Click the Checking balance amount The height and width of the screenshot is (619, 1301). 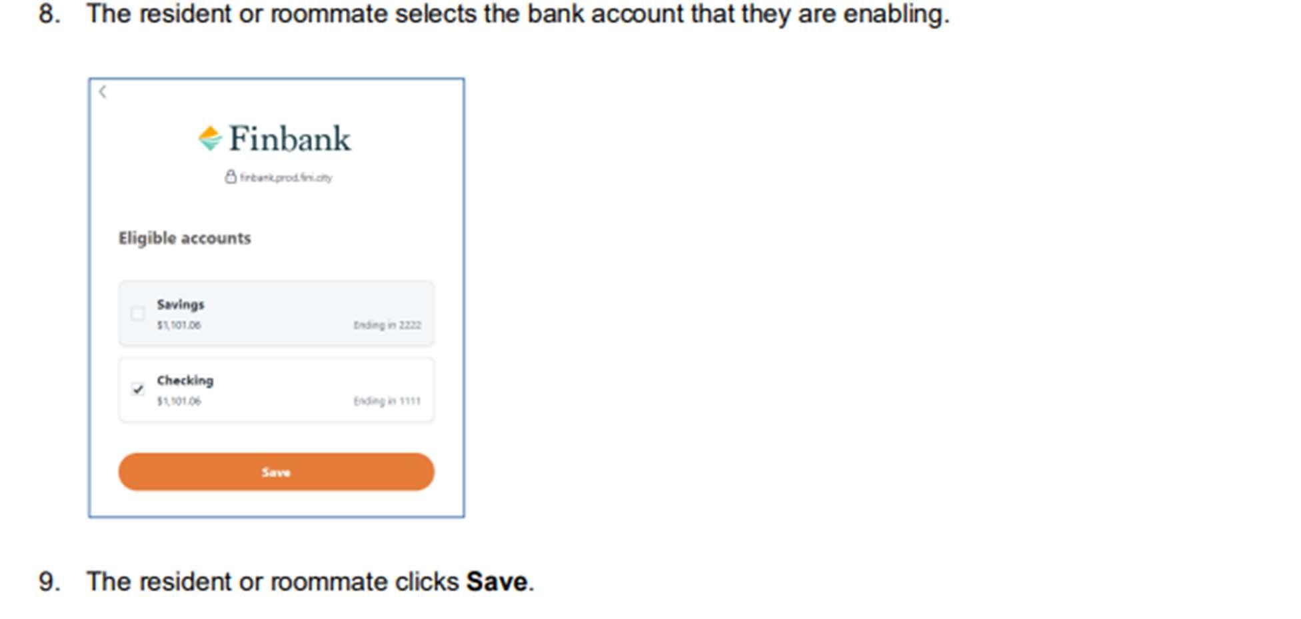pyautogui.click(x=179, y=401)
